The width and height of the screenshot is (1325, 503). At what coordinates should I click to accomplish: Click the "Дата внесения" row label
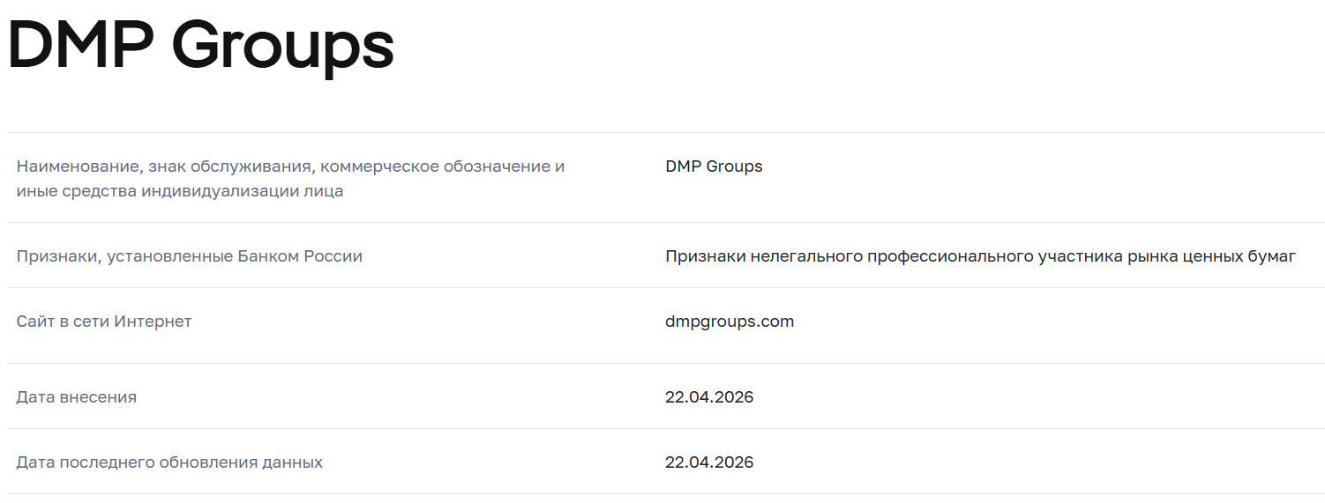(77, 397)
